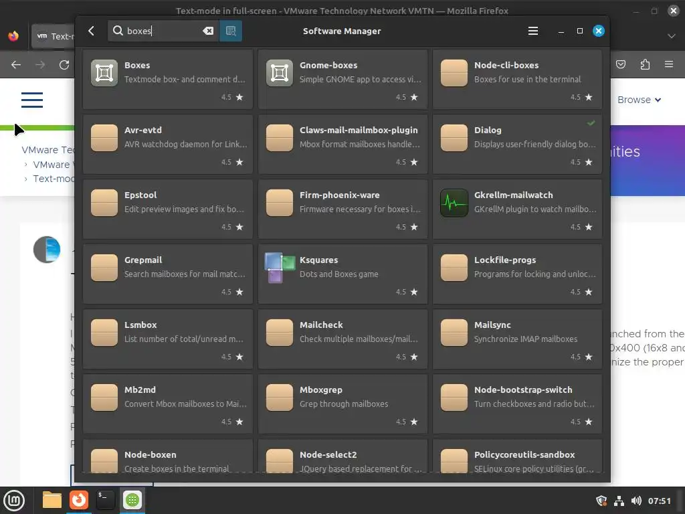685x514 pixels.
Task: Click 'Convert Mbox mailboxes to Mai...' text
Action: click(x=185, y=404)
